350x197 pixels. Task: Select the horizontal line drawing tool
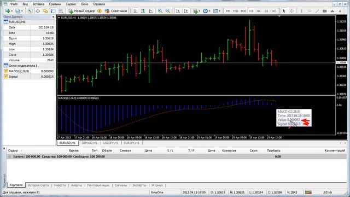[x=310, y=11]
